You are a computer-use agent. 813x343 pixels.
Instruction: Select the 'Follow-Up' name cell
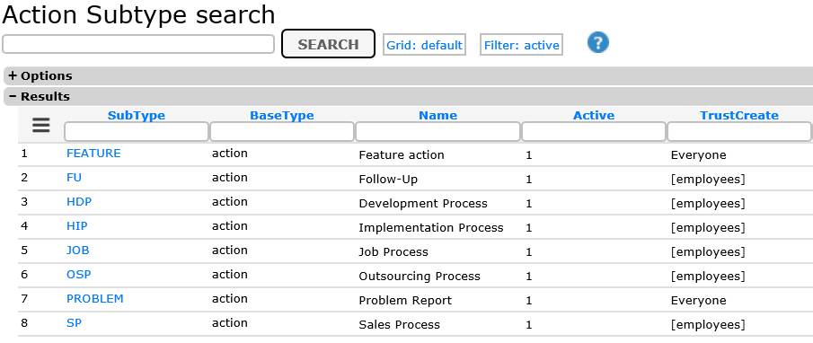point(388,180)
